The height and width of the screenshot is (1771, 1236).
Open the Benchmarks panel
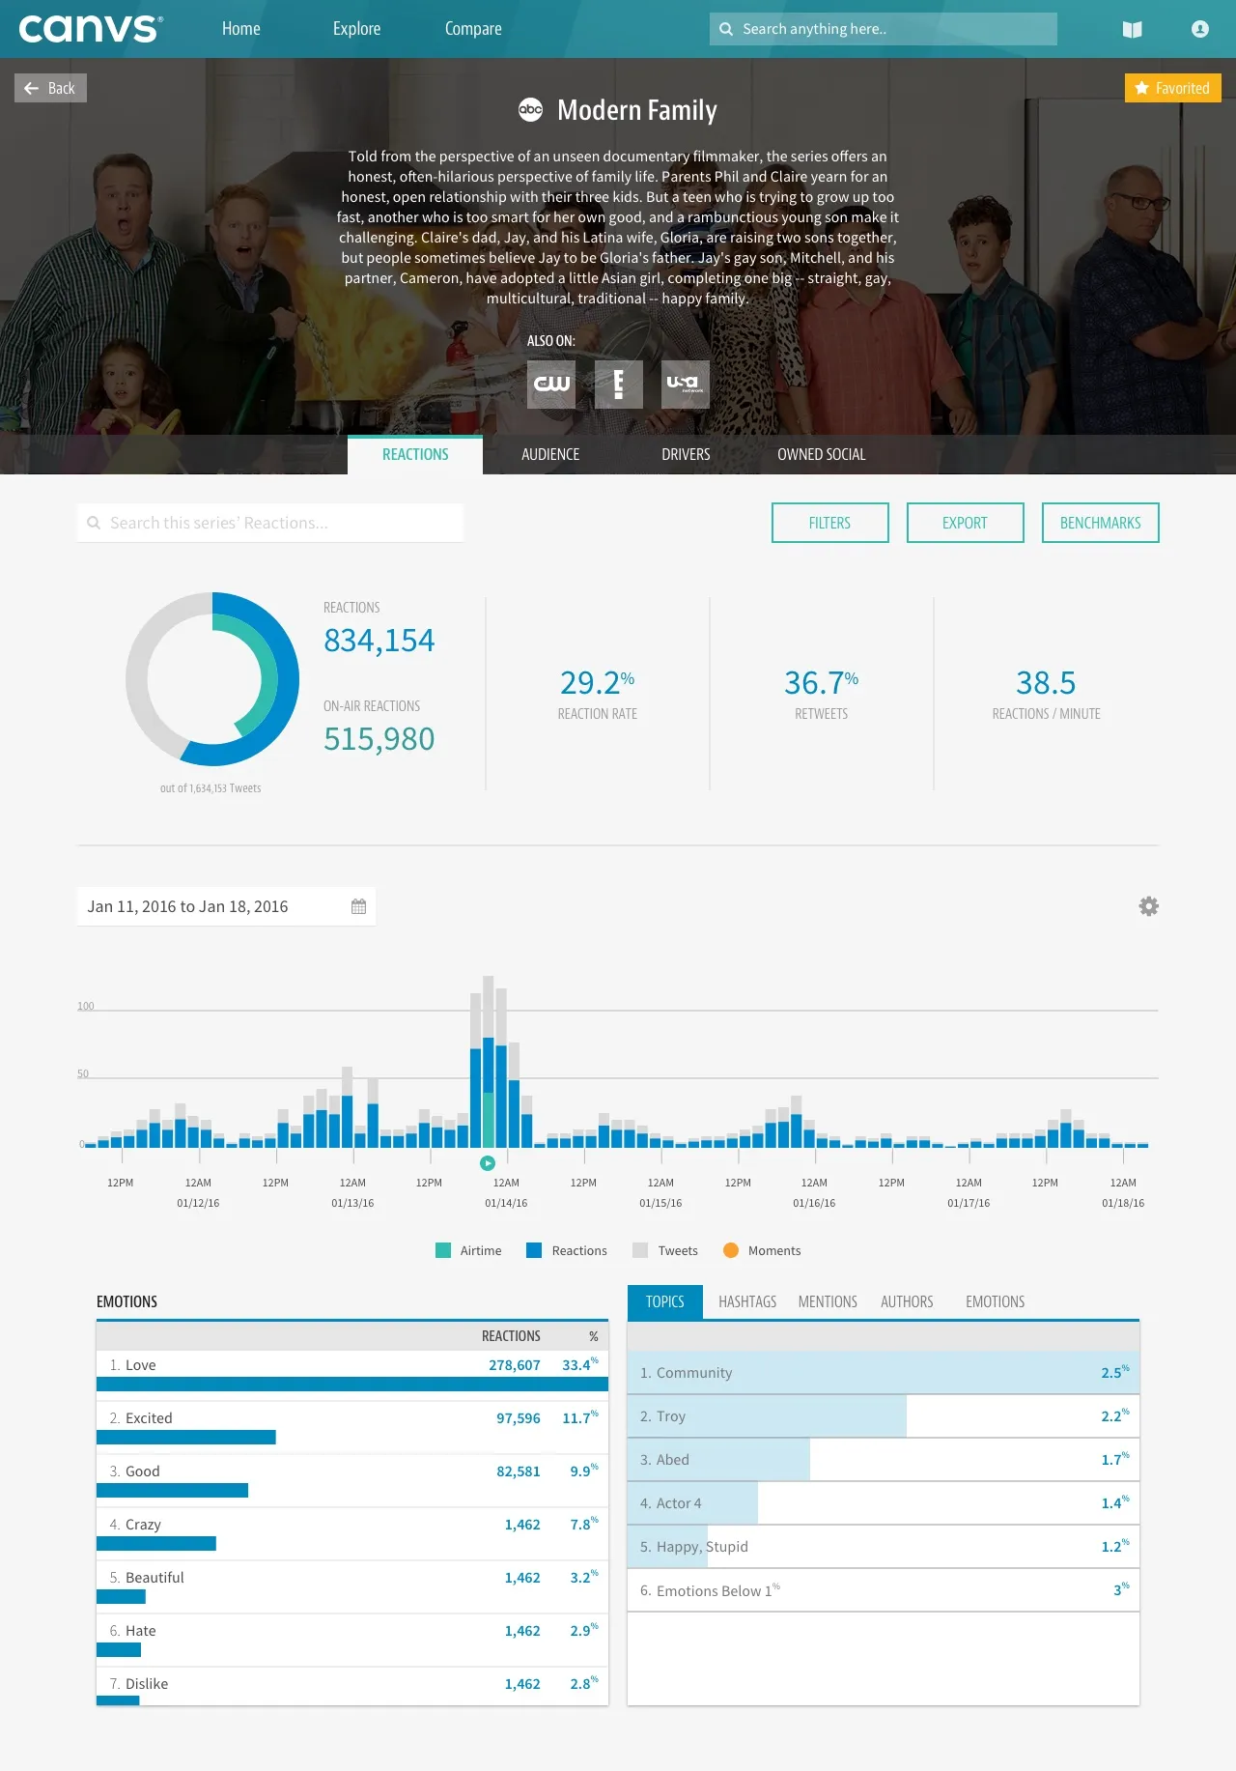coord(1100,523)
